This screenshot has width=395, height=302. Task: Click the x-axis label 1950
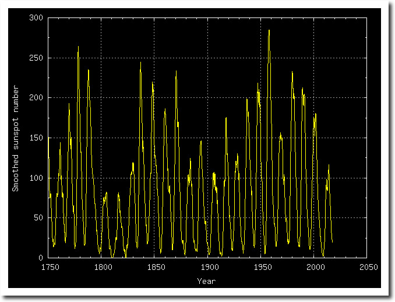point(263,267)
